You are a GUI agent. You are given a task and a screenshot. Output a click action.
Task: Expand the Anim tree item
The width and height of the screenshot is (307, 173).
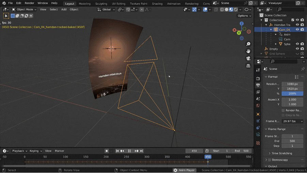tap(276, 34)
